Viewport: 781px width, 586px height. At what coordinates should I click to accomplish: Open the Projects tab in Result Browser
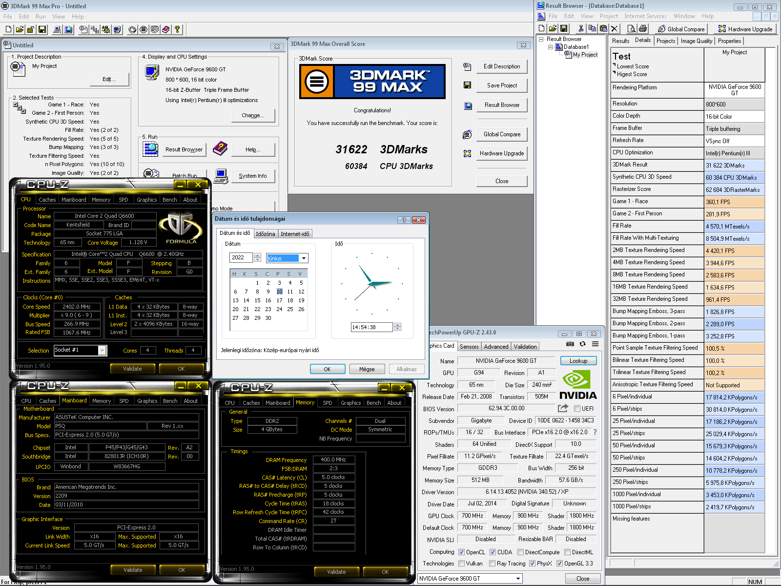(x=666, y=41)
